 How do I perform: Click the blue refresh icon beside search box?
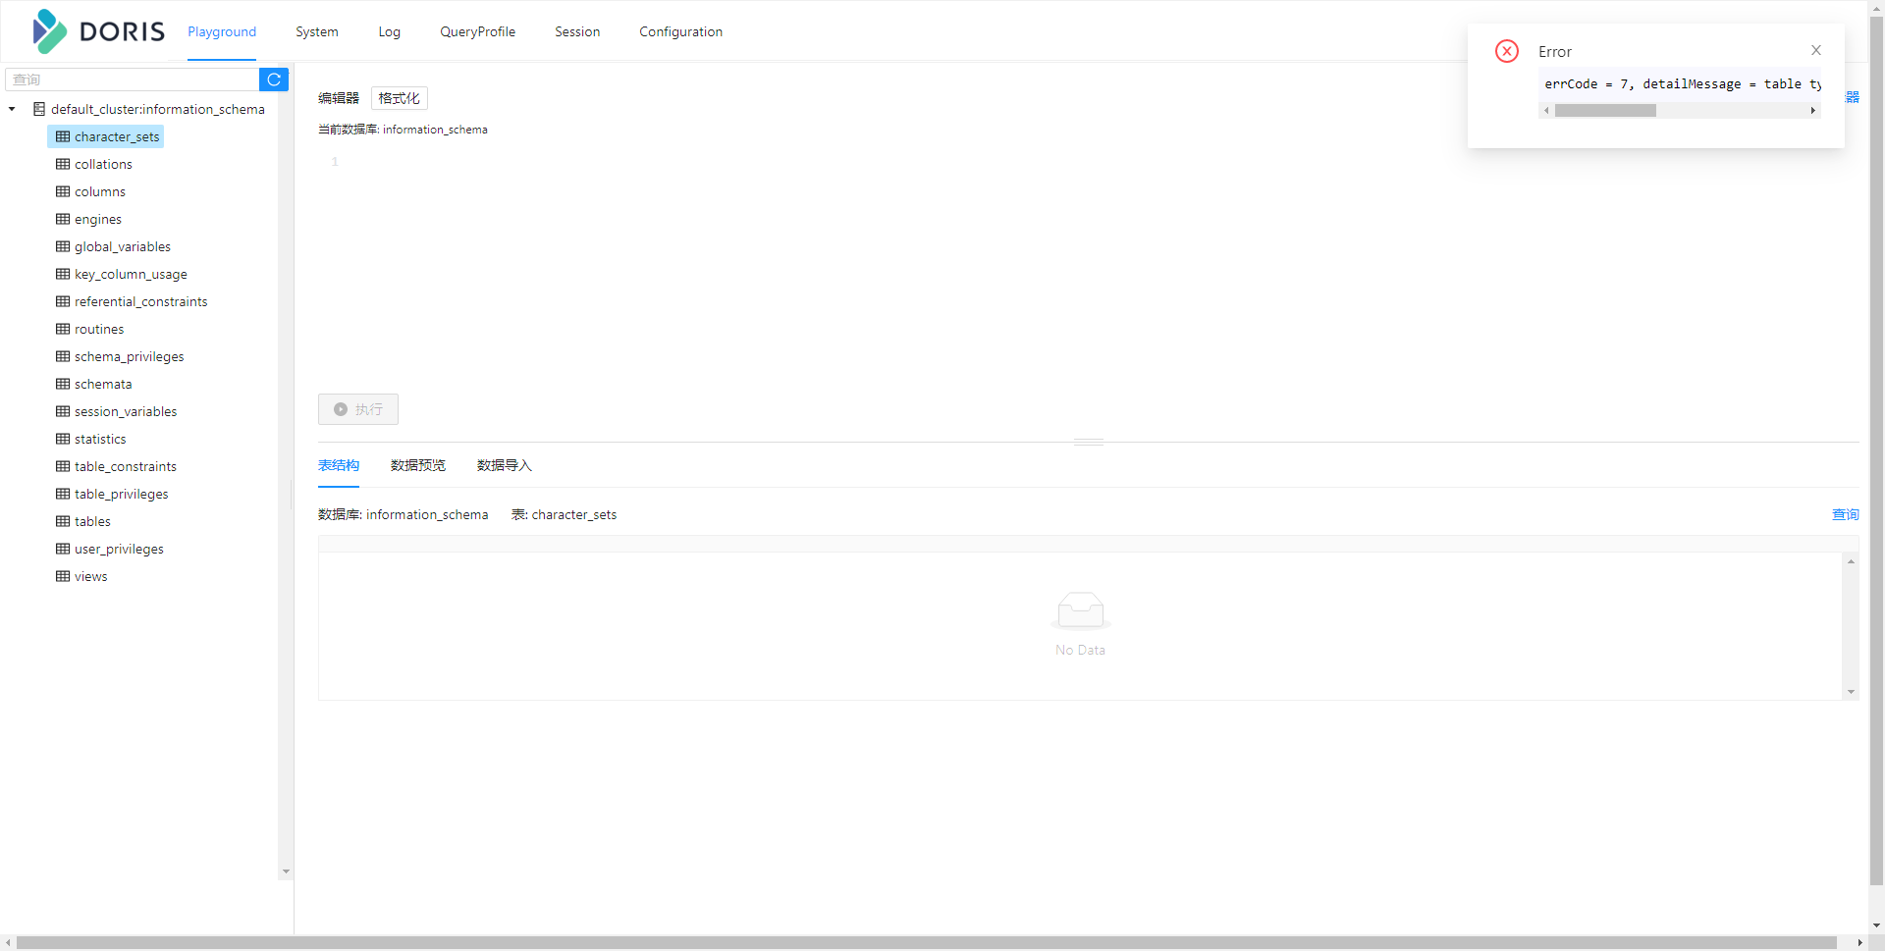tap(273, 79)
